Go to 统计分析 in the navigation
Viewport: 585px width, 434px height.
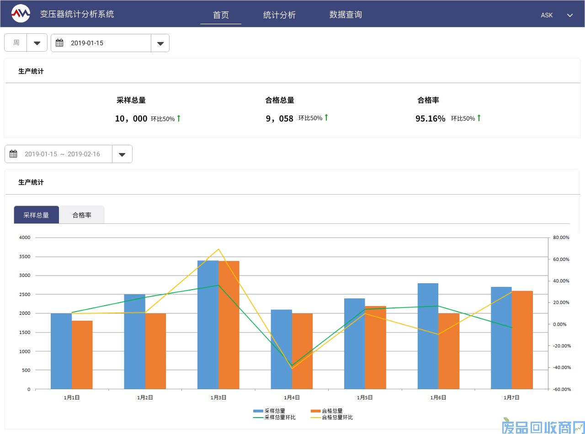(x=279, y=15)
